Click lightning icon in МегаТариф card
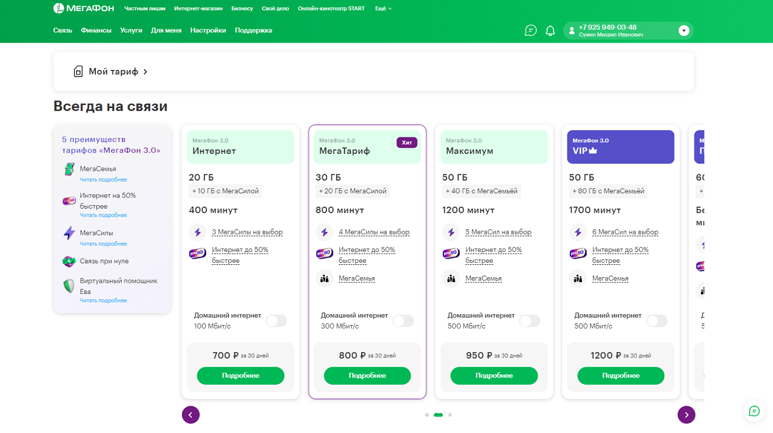The height and width of the screenshot is (433, 773). pyautogui.click(x=324, y=232)
